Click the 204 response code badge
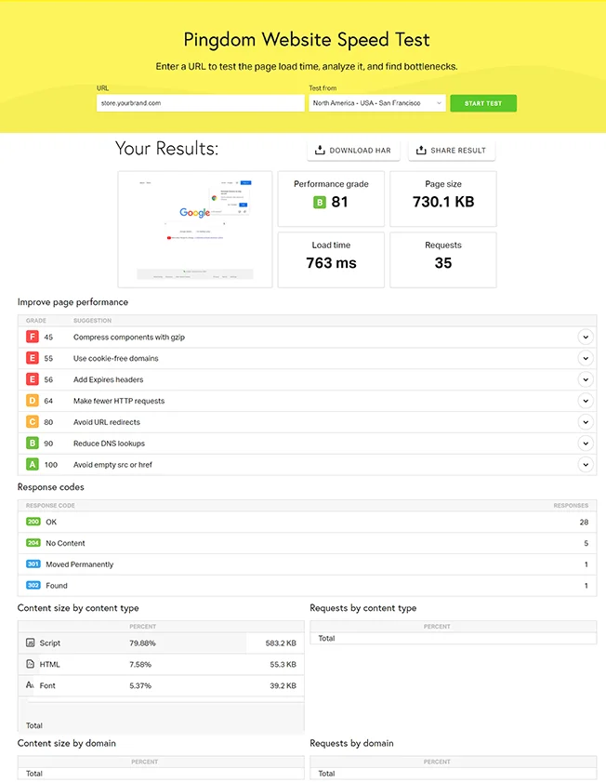The image size is (606, 782). (33, 543)
